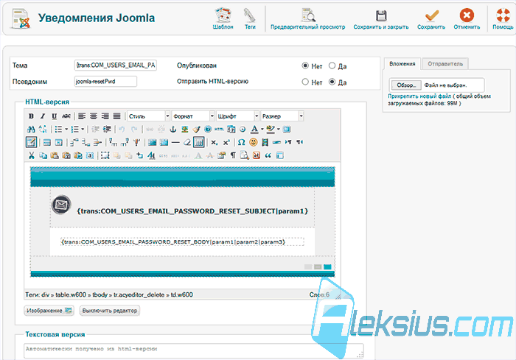Set Опубликован to Да
The image size is (516, 360).
(332, 66)
